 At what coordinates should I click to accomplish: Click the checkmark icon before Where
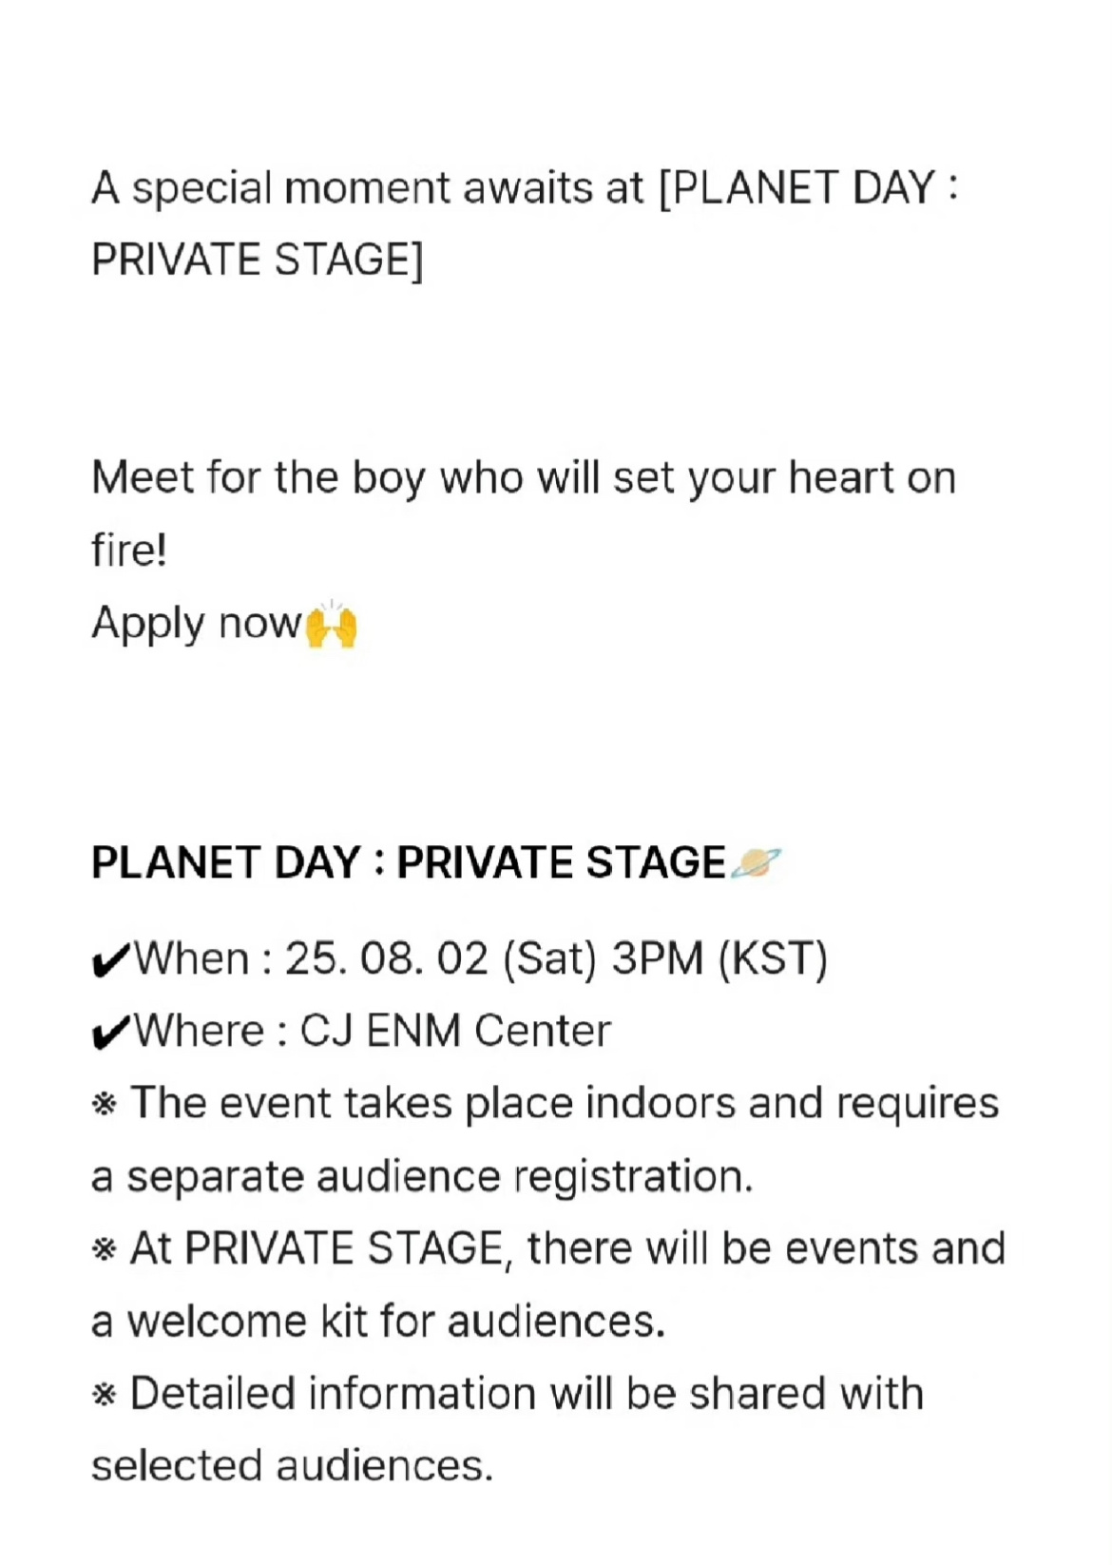[111, 1033]
